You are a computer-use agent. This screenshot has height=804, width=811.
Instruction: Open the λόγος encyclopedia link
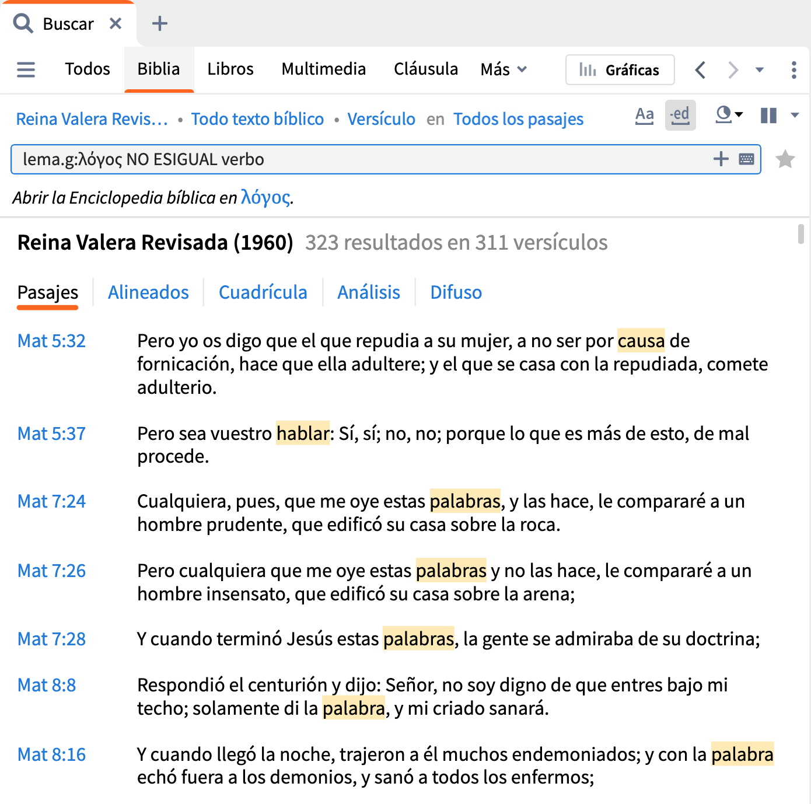point(265,198)
